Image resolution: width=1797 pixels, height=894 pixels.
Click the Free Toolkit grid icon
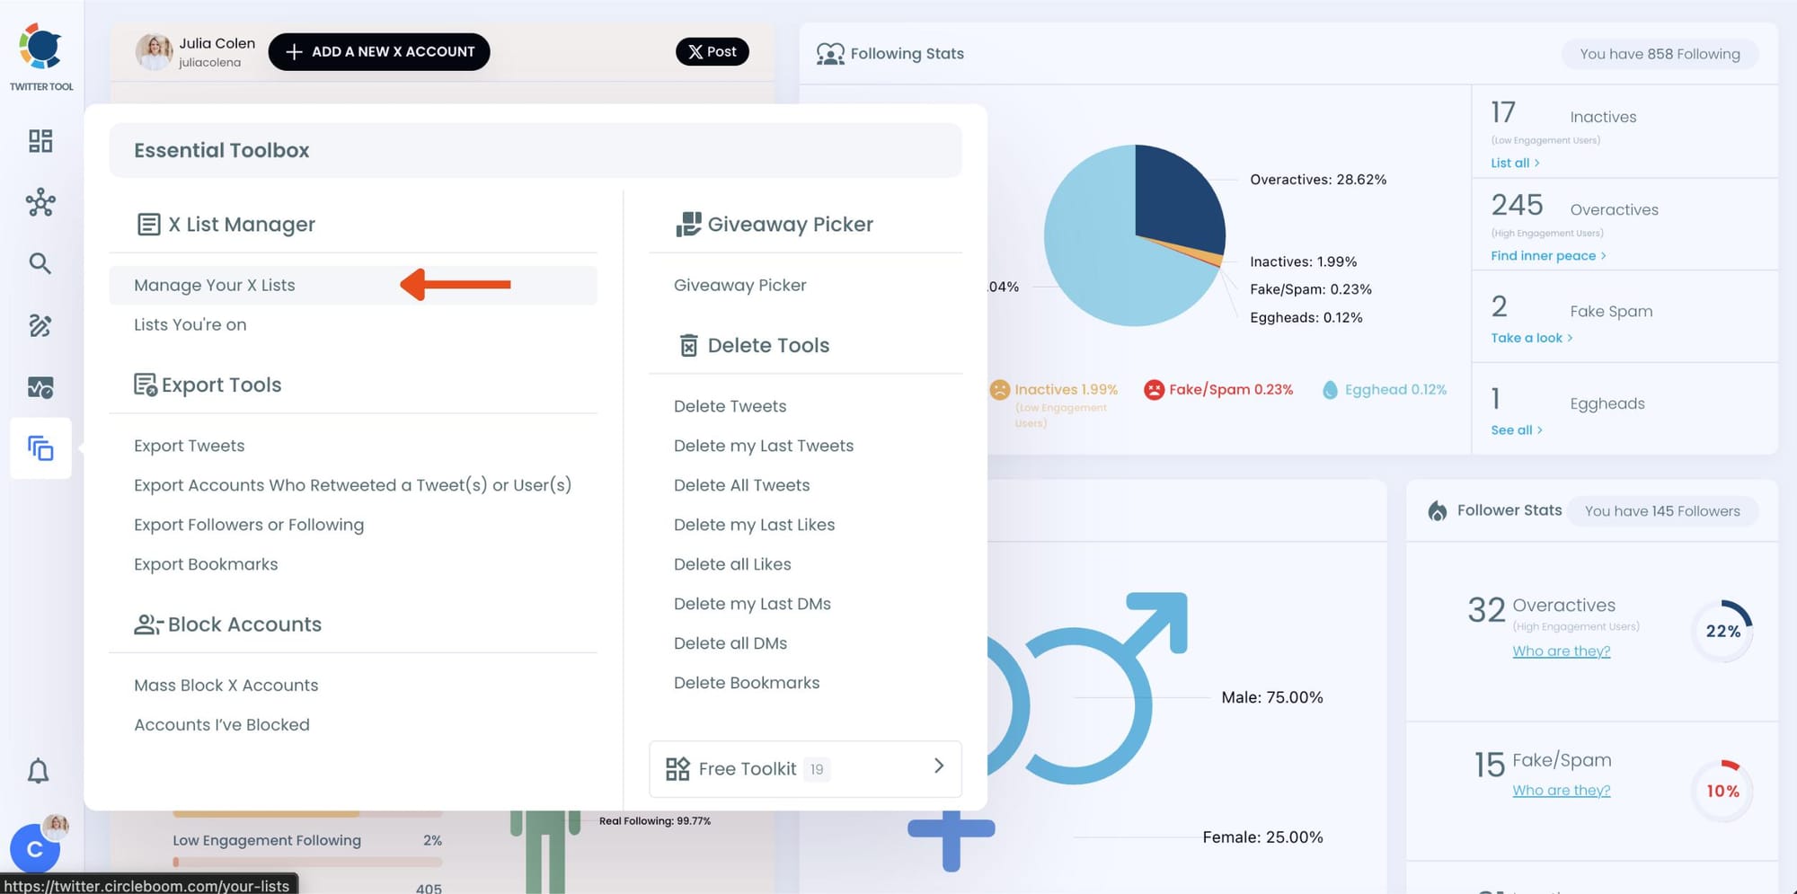(677, 769)
